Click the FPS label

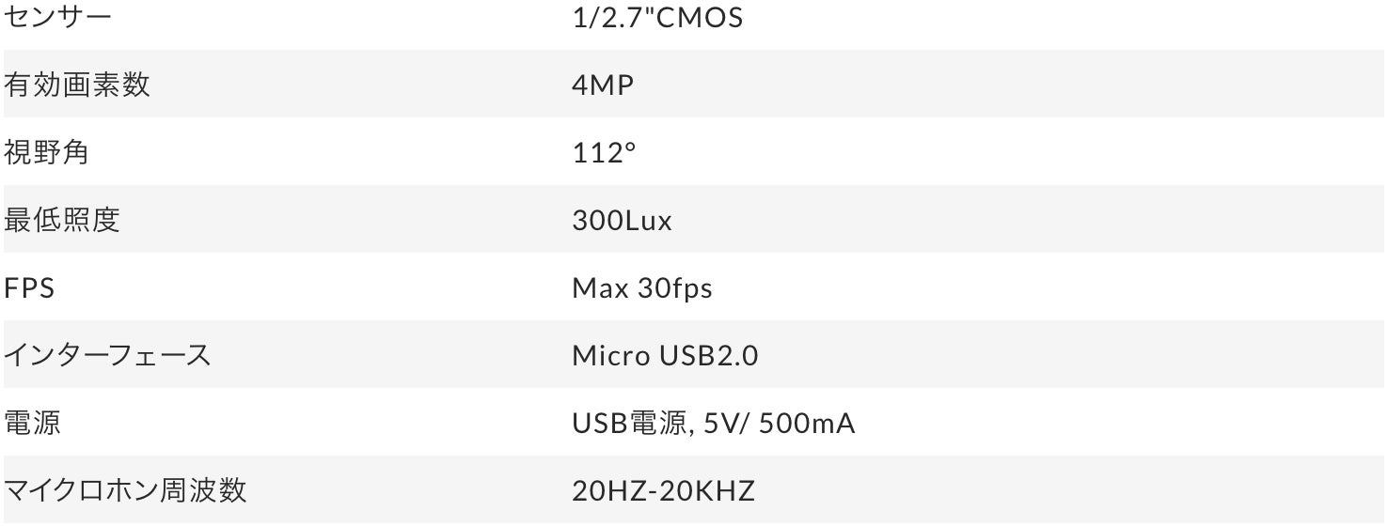coord(29,287)
